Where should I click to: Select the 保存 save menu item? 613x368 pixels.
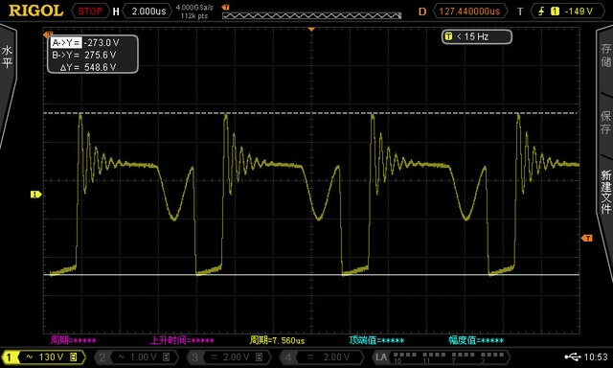605,123
